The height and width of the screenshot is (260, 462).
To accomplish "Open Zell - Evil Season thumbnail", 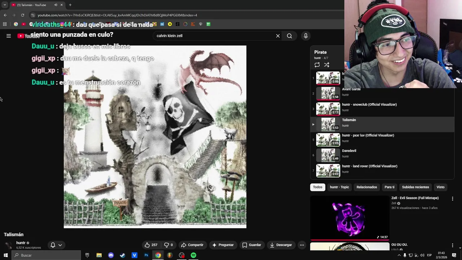I will 350,218.
